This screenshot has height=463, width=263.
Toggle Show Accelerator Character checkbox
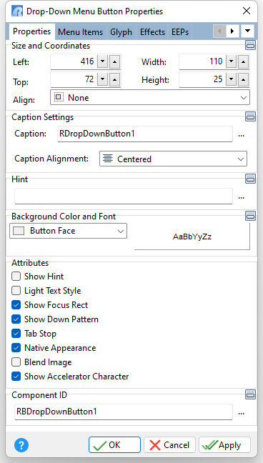coord(16,377)
